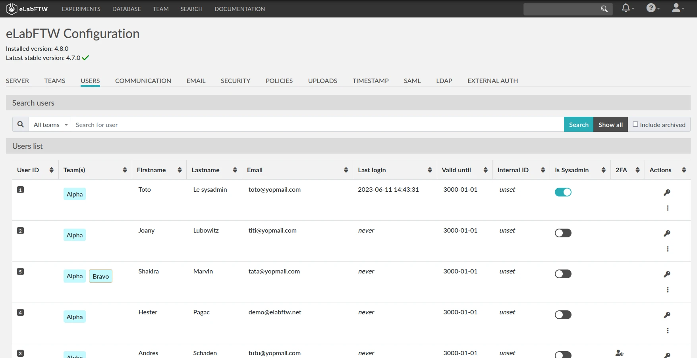Click the magnifier icon beside All teams

coord(21,124)
